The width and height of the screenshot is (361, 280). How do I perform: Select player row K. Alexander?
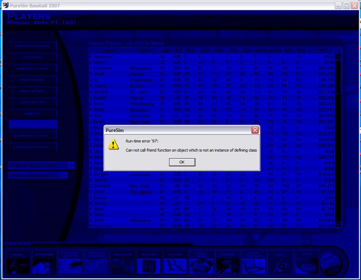[212, 57]
